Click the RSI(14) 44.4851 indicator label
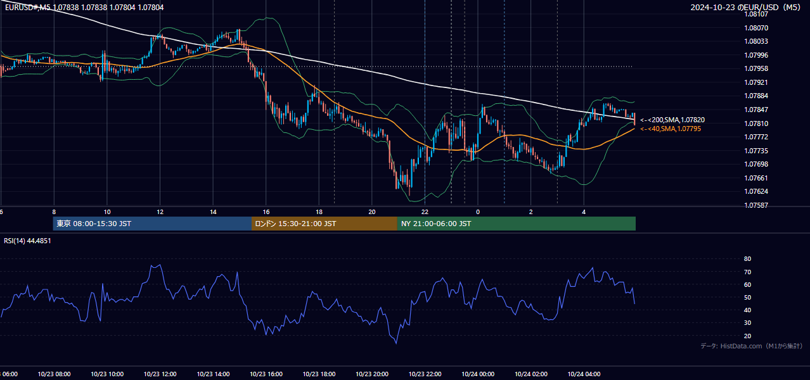 pos(27,241)
